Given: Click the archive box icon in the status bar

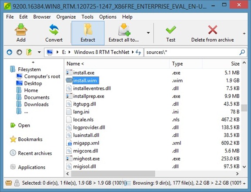Looking at the screenshot, I should tap(9, 183).
